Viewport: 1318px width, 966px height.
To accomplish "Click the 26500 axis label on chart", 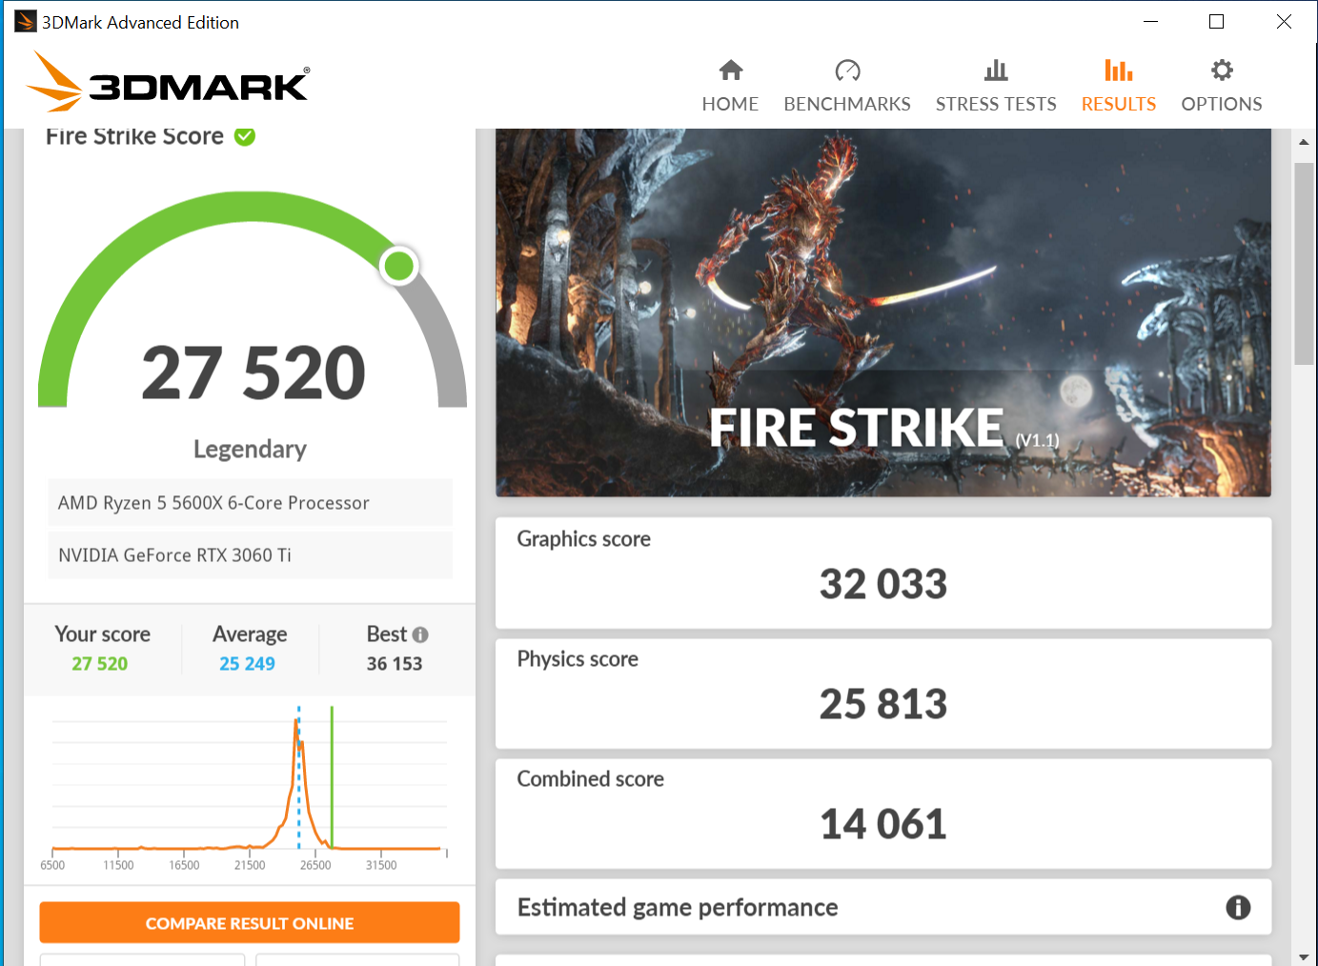I will (315, 865).
